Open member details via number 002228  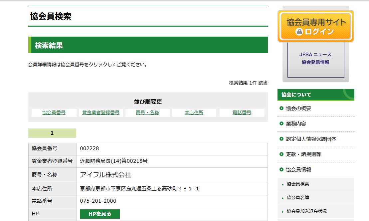click(x=90, y=148)
